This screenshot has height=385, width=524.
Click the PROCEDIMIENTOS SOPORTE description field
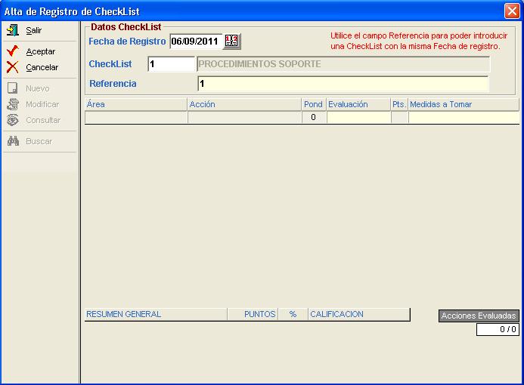(343, 64)
